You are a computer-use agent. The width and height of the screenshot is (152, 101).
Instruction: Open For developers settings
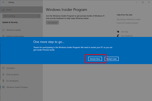(x=22, y=81)
